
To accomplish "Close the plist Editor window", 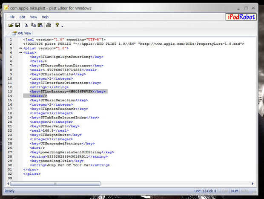I will click(253, 8).
